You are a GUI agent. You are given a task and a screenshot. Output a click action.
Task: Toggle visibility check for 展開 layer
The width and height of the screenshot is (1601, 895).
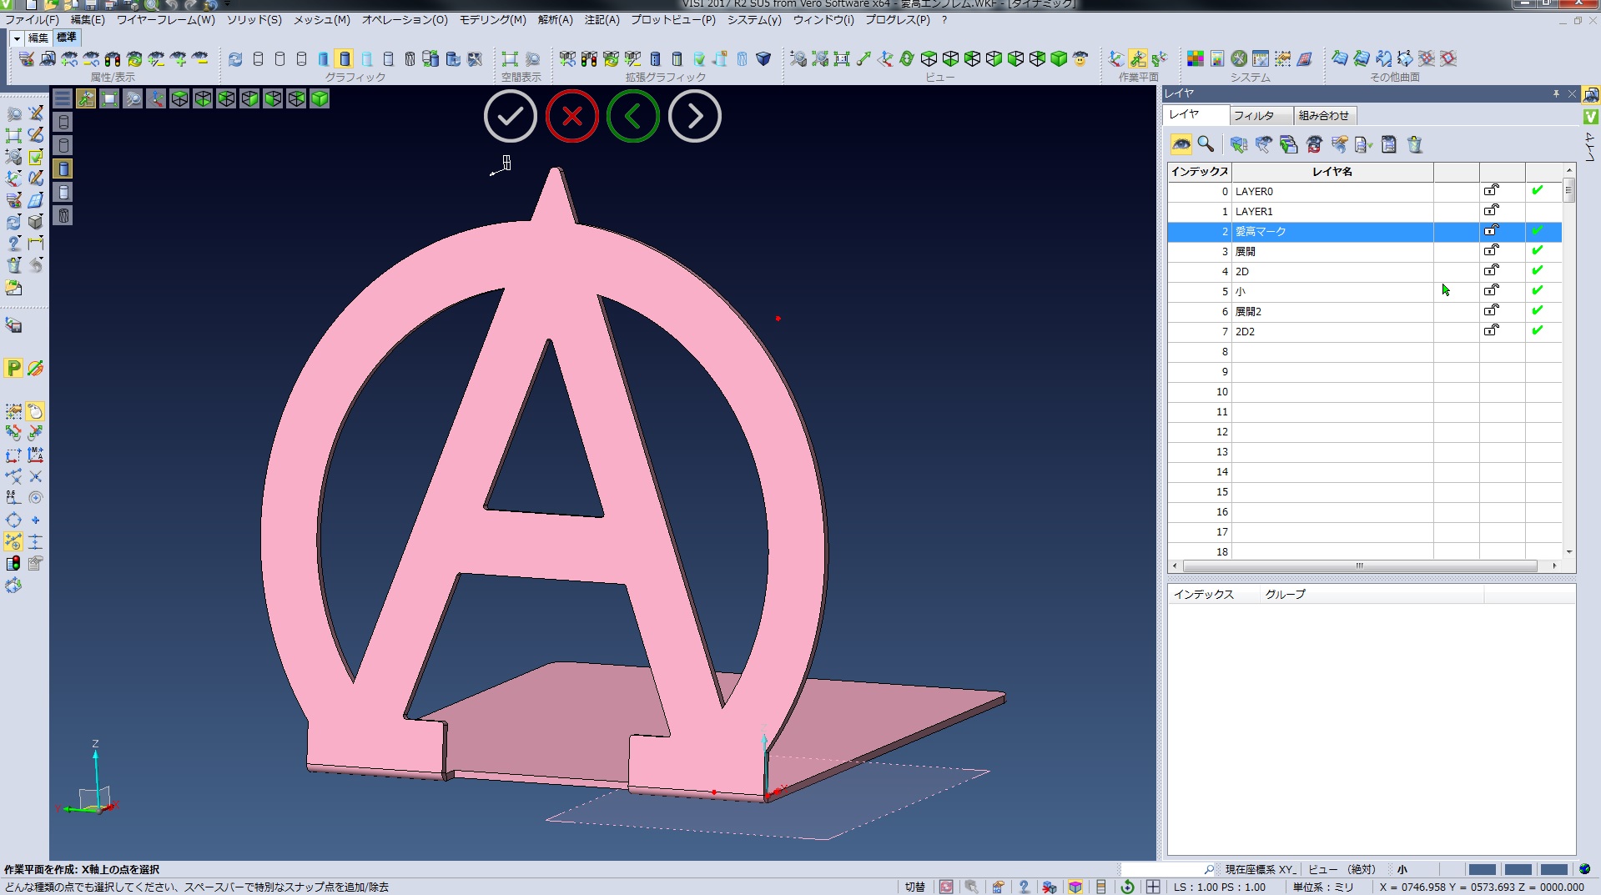(1537, 251)
